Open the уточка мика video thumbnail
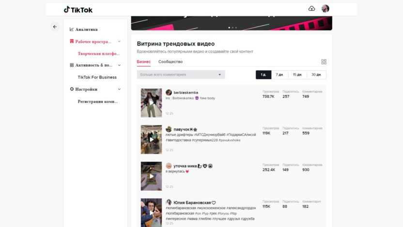This screenshot has height=227, width=403. (151, 176)
